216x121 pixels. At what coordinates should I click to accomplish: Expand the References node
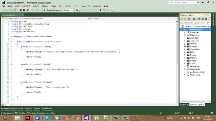pyautogui.click(x=185, y=35)
